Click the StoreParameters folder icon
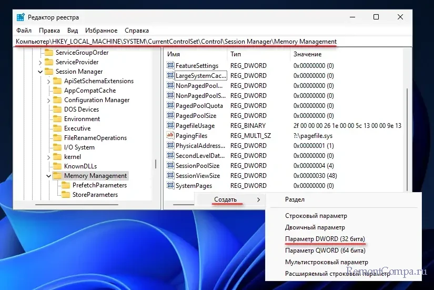The height and width of the screenshot is (290, 434). click(x=66, y=195)
